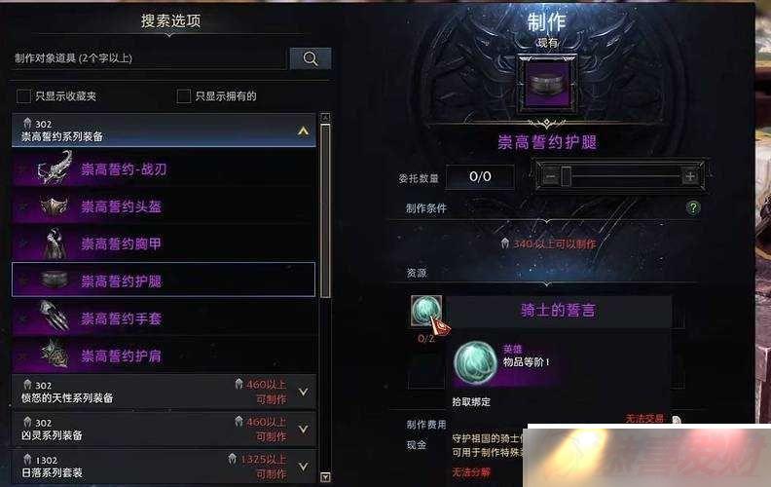Click the 崇高誓约手套 gloves icon
The image size is (771, 487).
[x=55, y=318]
